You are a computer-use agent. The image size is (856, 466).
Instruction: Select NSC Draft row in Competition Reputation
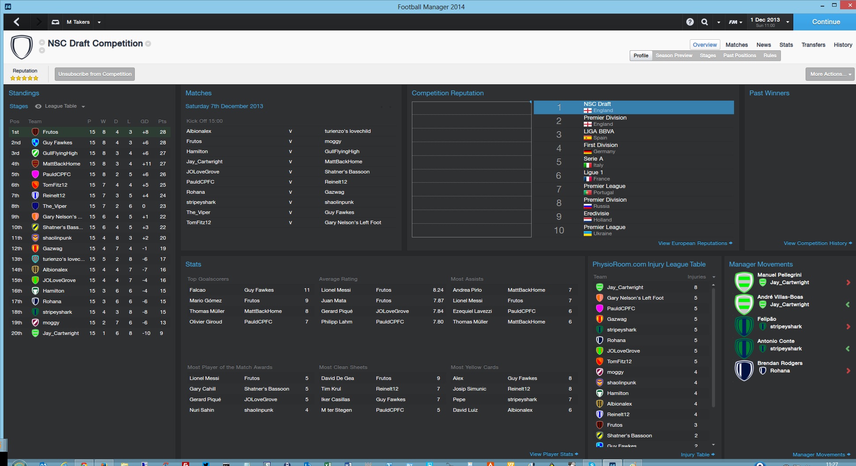634,107
